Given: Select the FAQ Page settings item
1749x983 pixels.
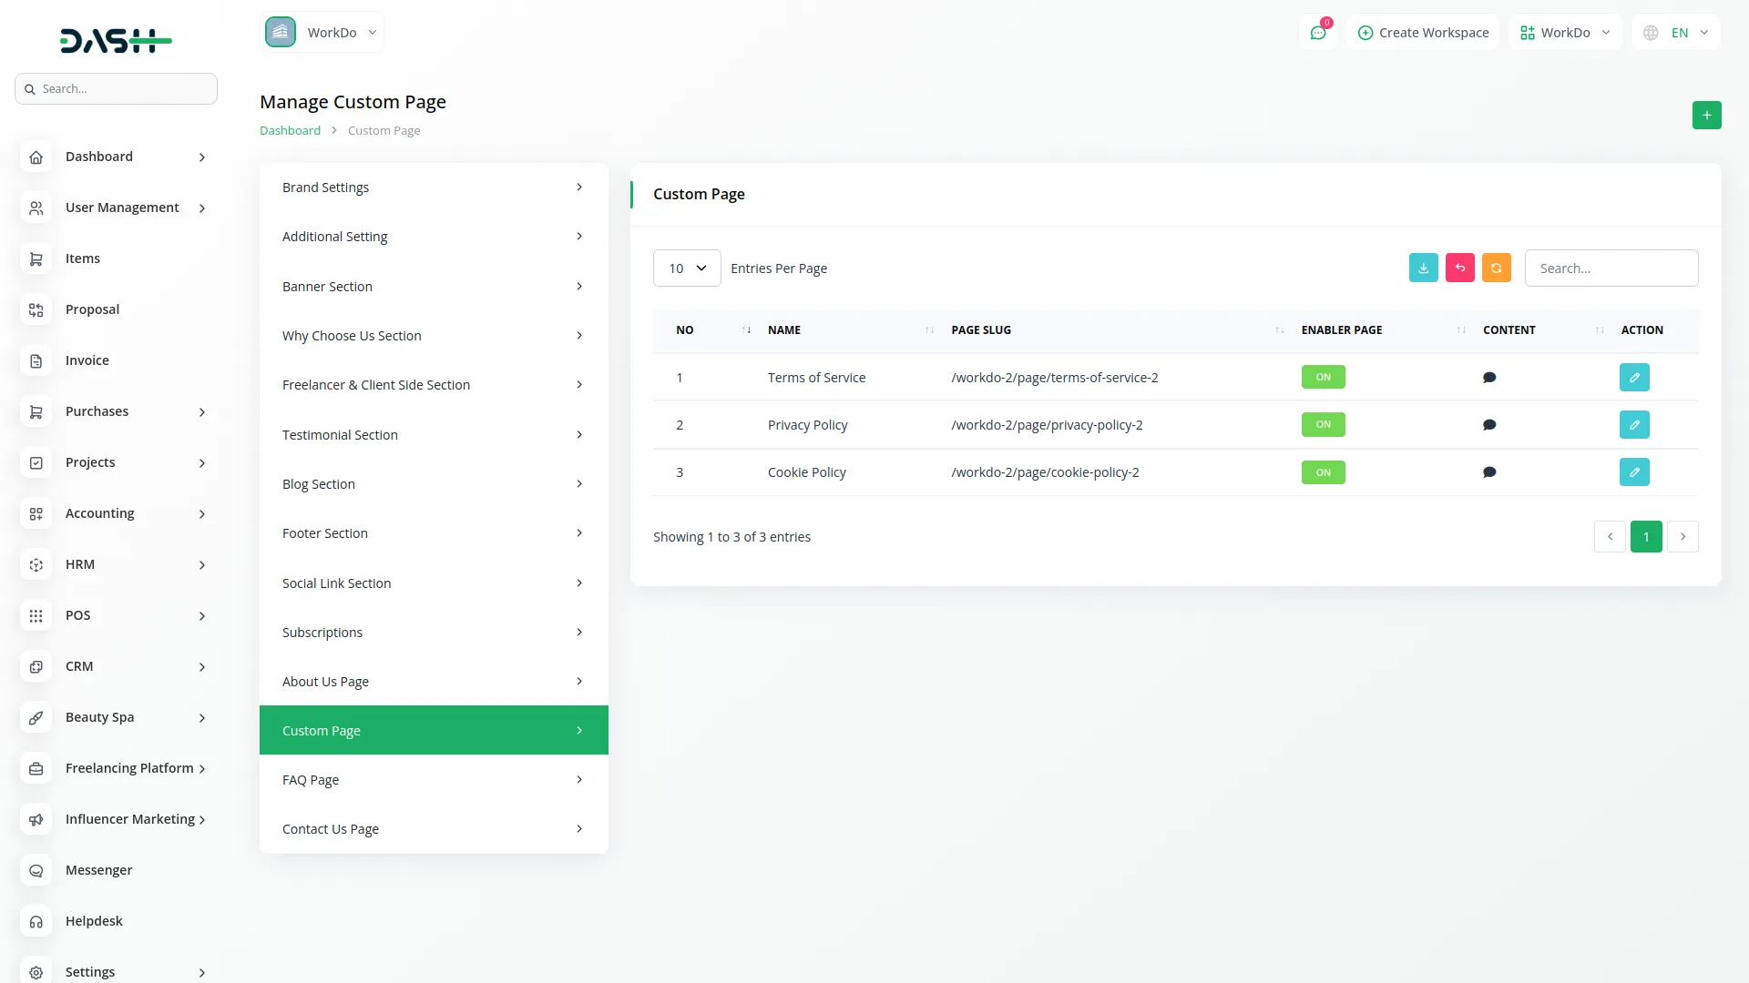Looking at the screenshot, I should point(433,779).
